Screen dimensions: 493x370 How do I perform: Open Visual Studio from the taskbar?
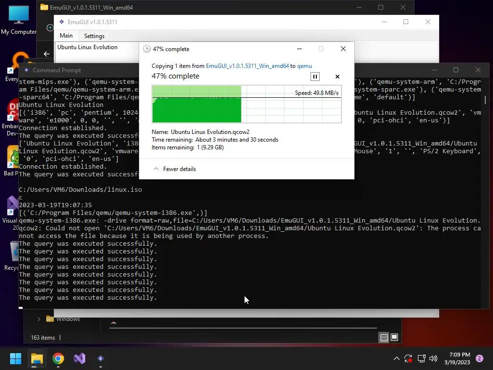(79, 358)
